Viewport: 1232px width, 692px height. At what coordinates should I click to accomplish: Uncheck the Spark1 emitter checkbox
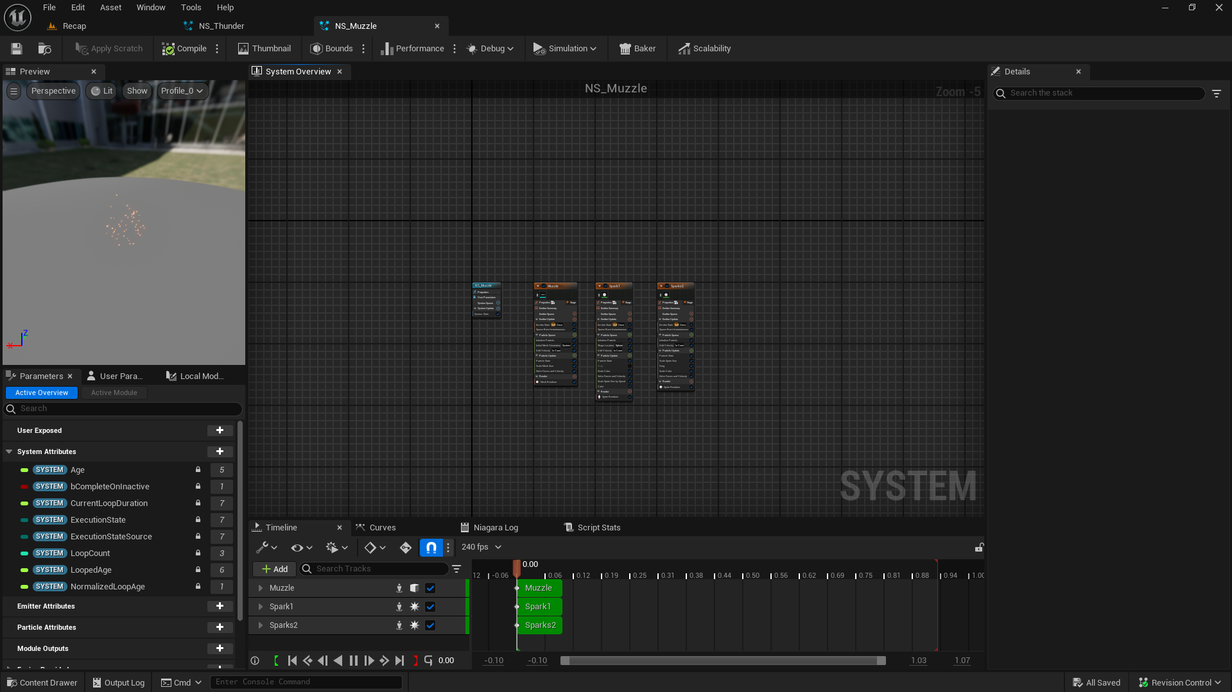click(x=430, y=607)
